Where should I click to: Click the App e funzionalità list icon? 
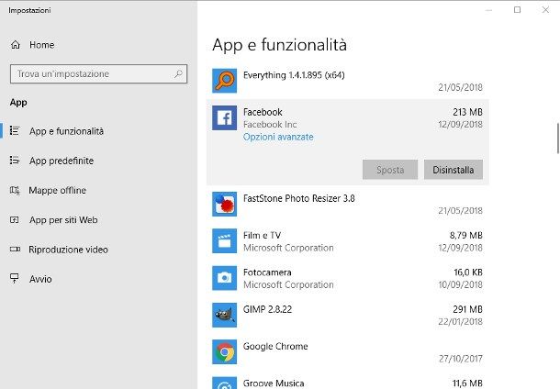pos(15,130)
